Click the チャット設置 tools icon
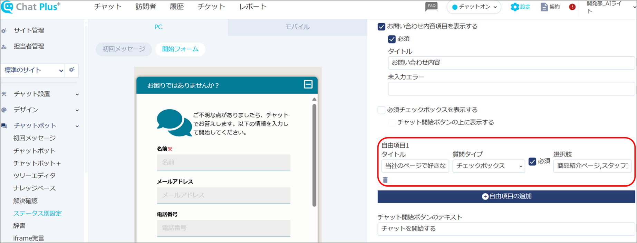Screen dimensions: 637x243 tap(4, 94)
